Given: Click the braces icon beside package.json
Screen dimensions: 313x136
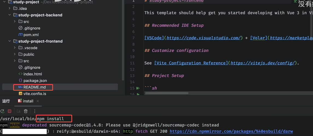Looking at the screenshot, I should pos(20,81).
